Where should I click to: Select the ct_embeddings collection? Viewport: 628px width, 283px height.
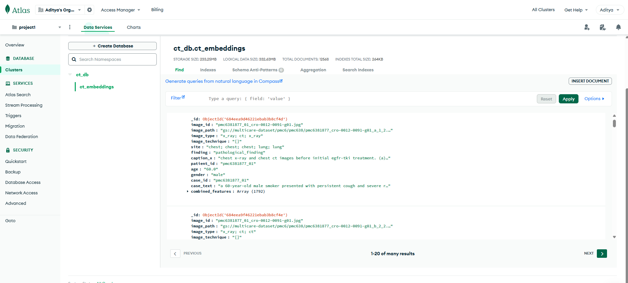97,87
